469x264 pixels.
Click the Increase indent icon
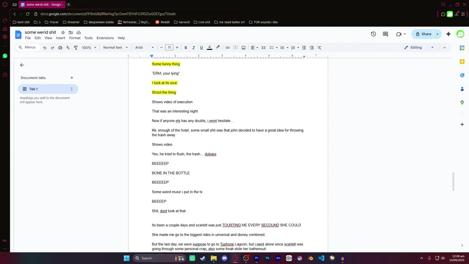(311, 48)
